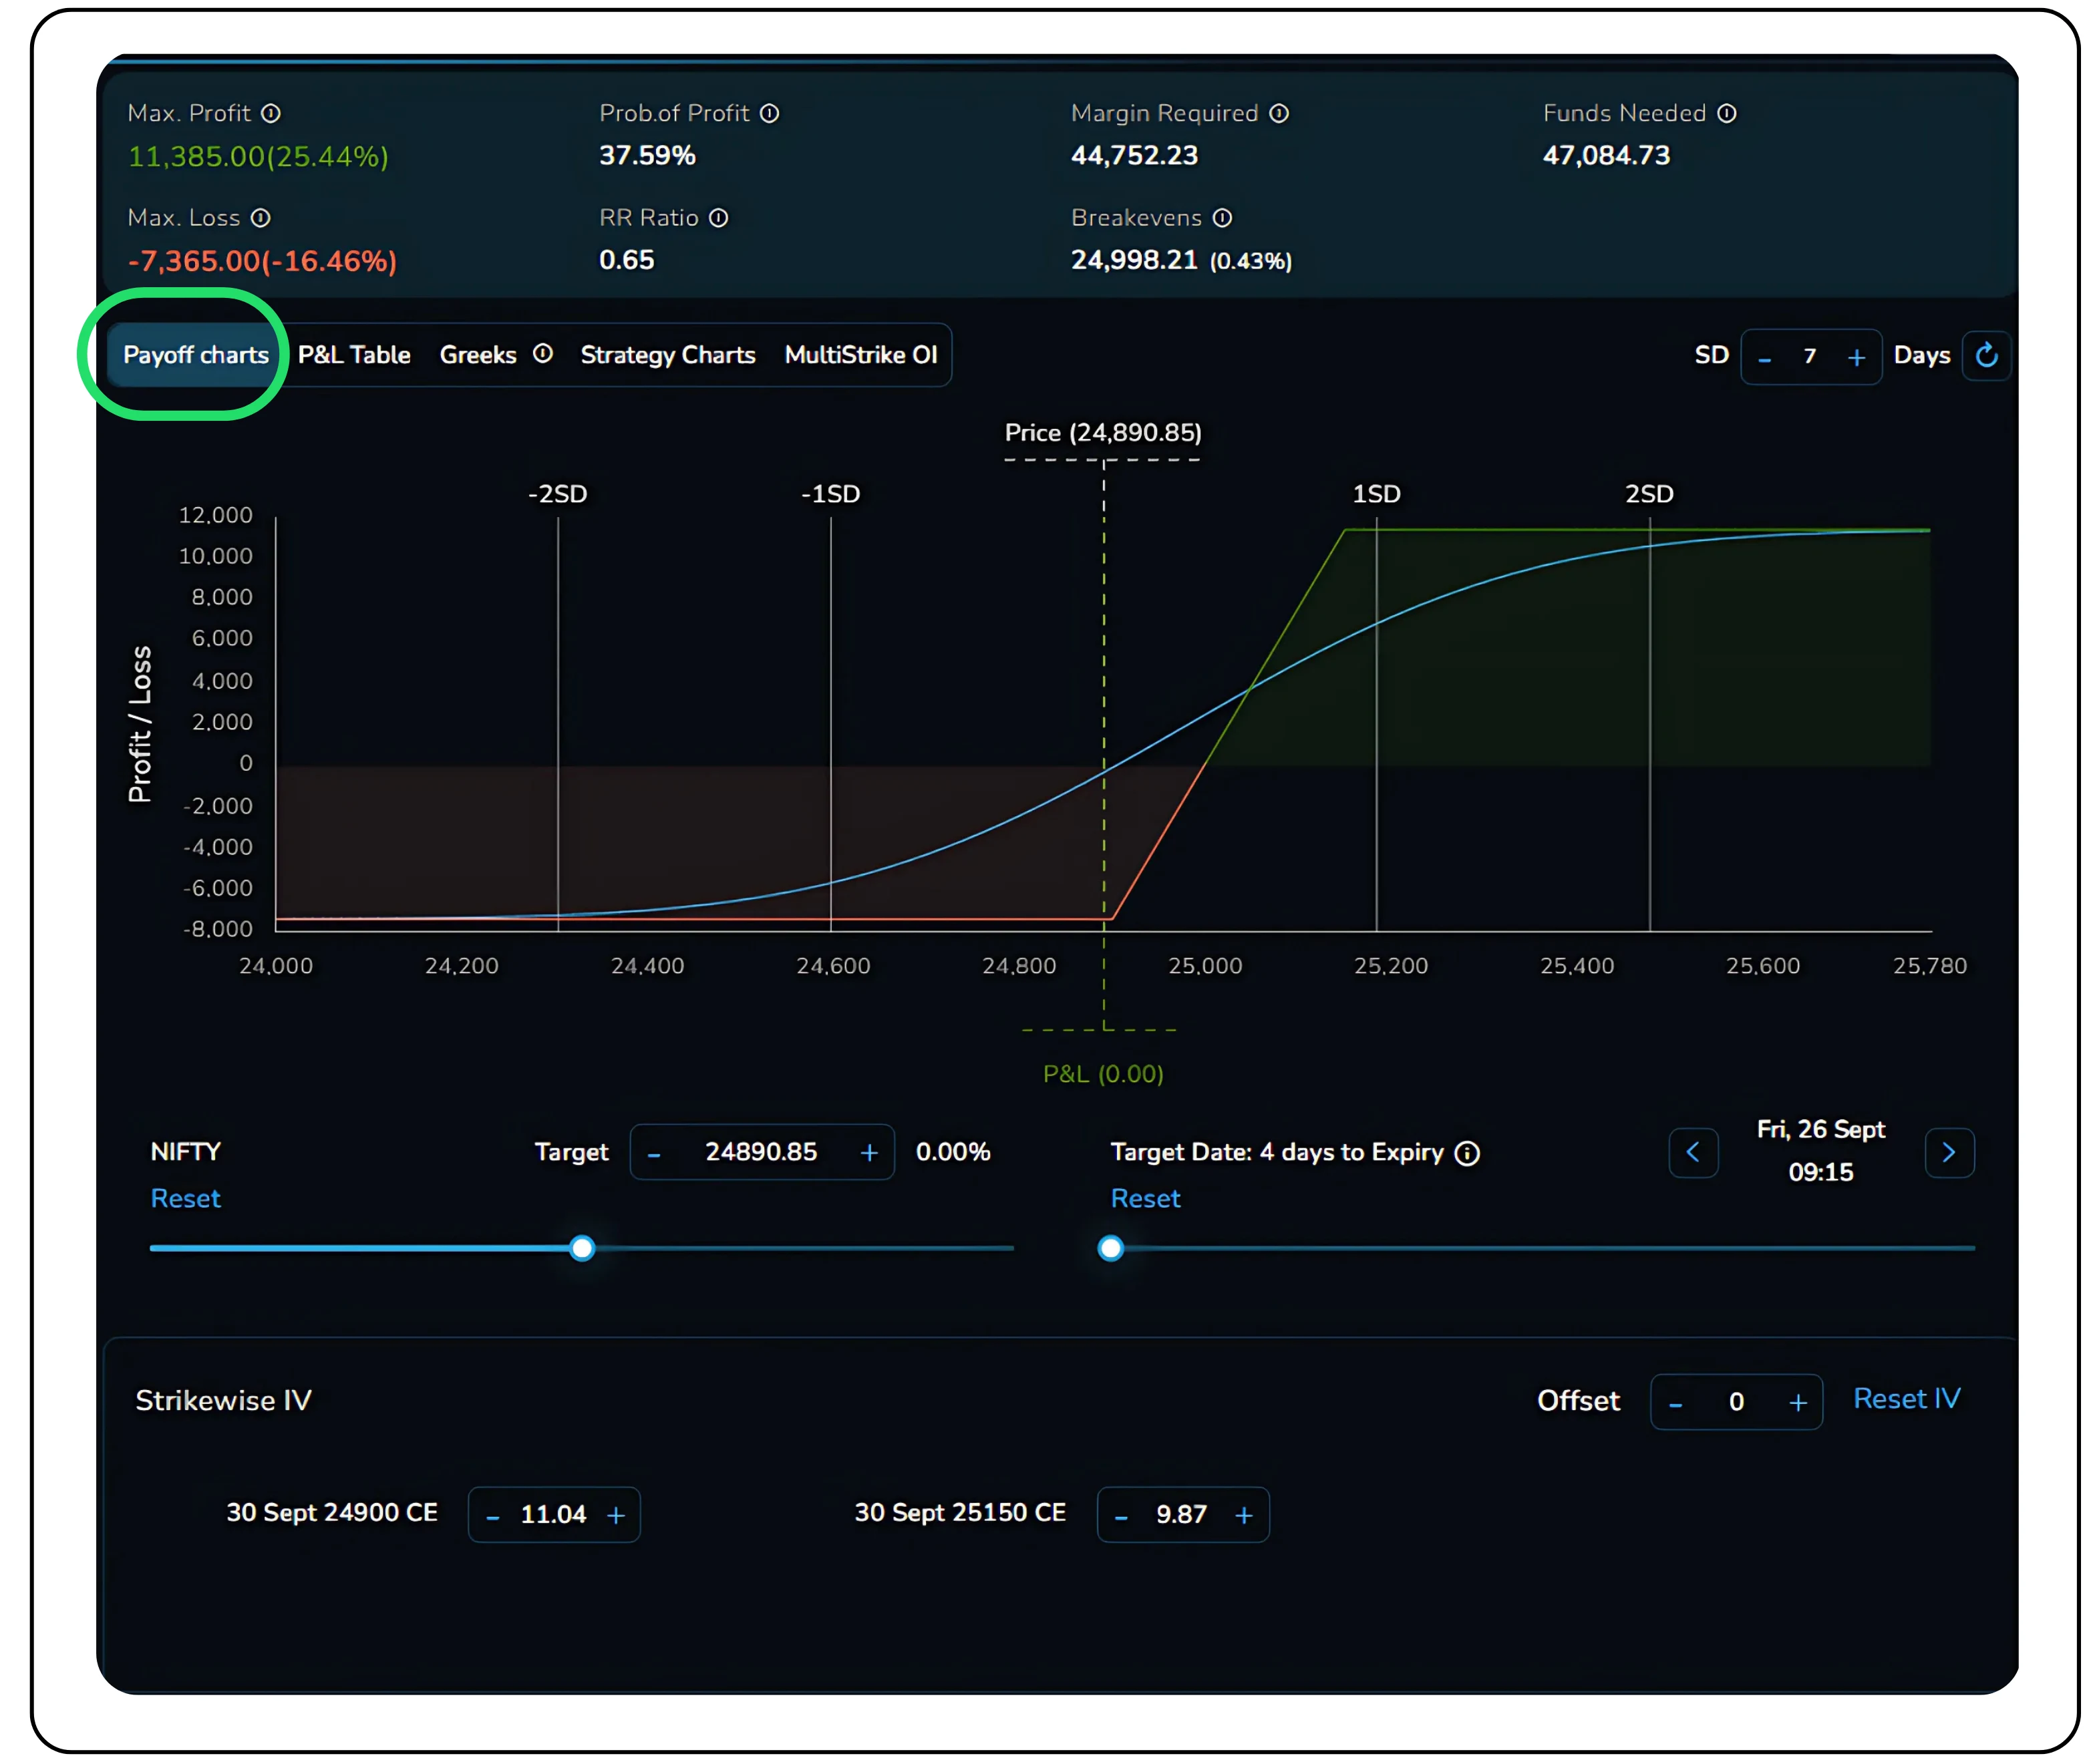Viewport: 2085px width, 1764px height.
Task: Go to previous target date arrow
Action: [1693, 1153]
